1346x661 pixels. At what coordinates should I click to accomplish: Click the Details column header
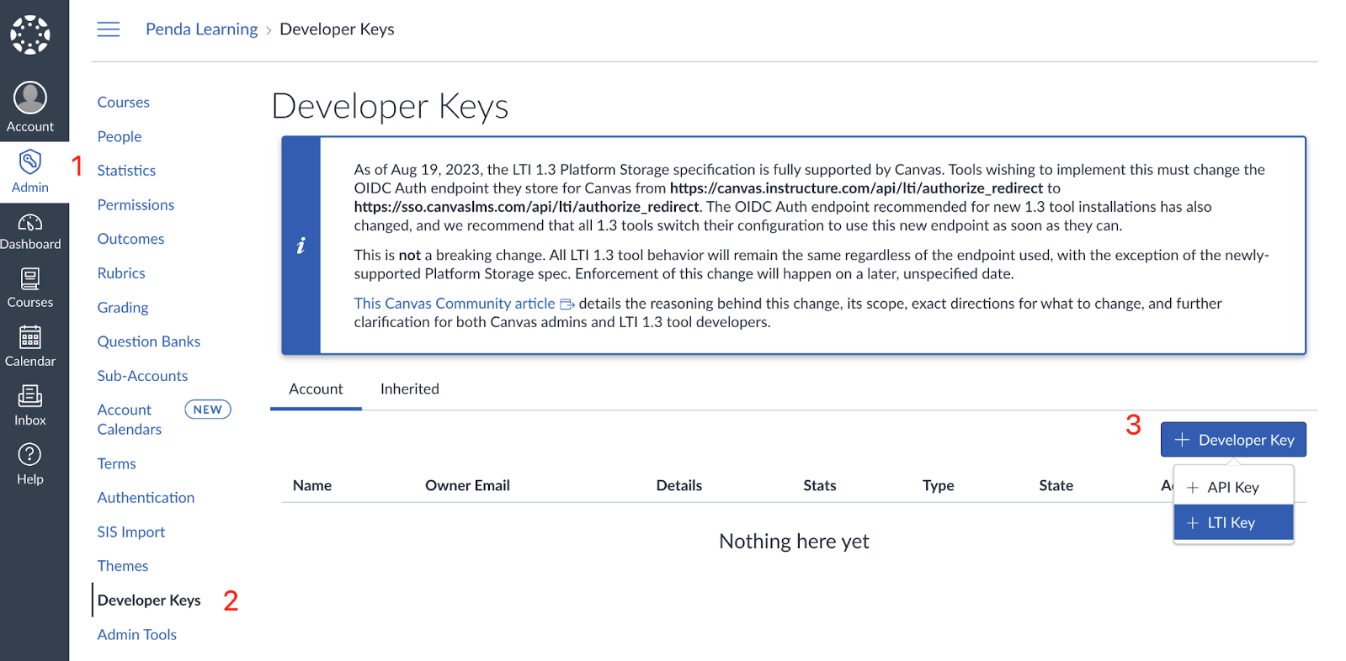pyautogui.click(x=679, y=485)
